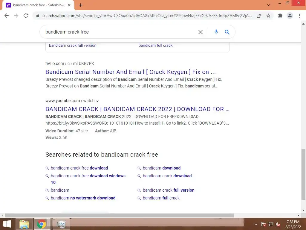Viewport: 306px width, 230px height.
Task: Click the taskbar clock showing 7:38 PM
Action: (293, 224)
